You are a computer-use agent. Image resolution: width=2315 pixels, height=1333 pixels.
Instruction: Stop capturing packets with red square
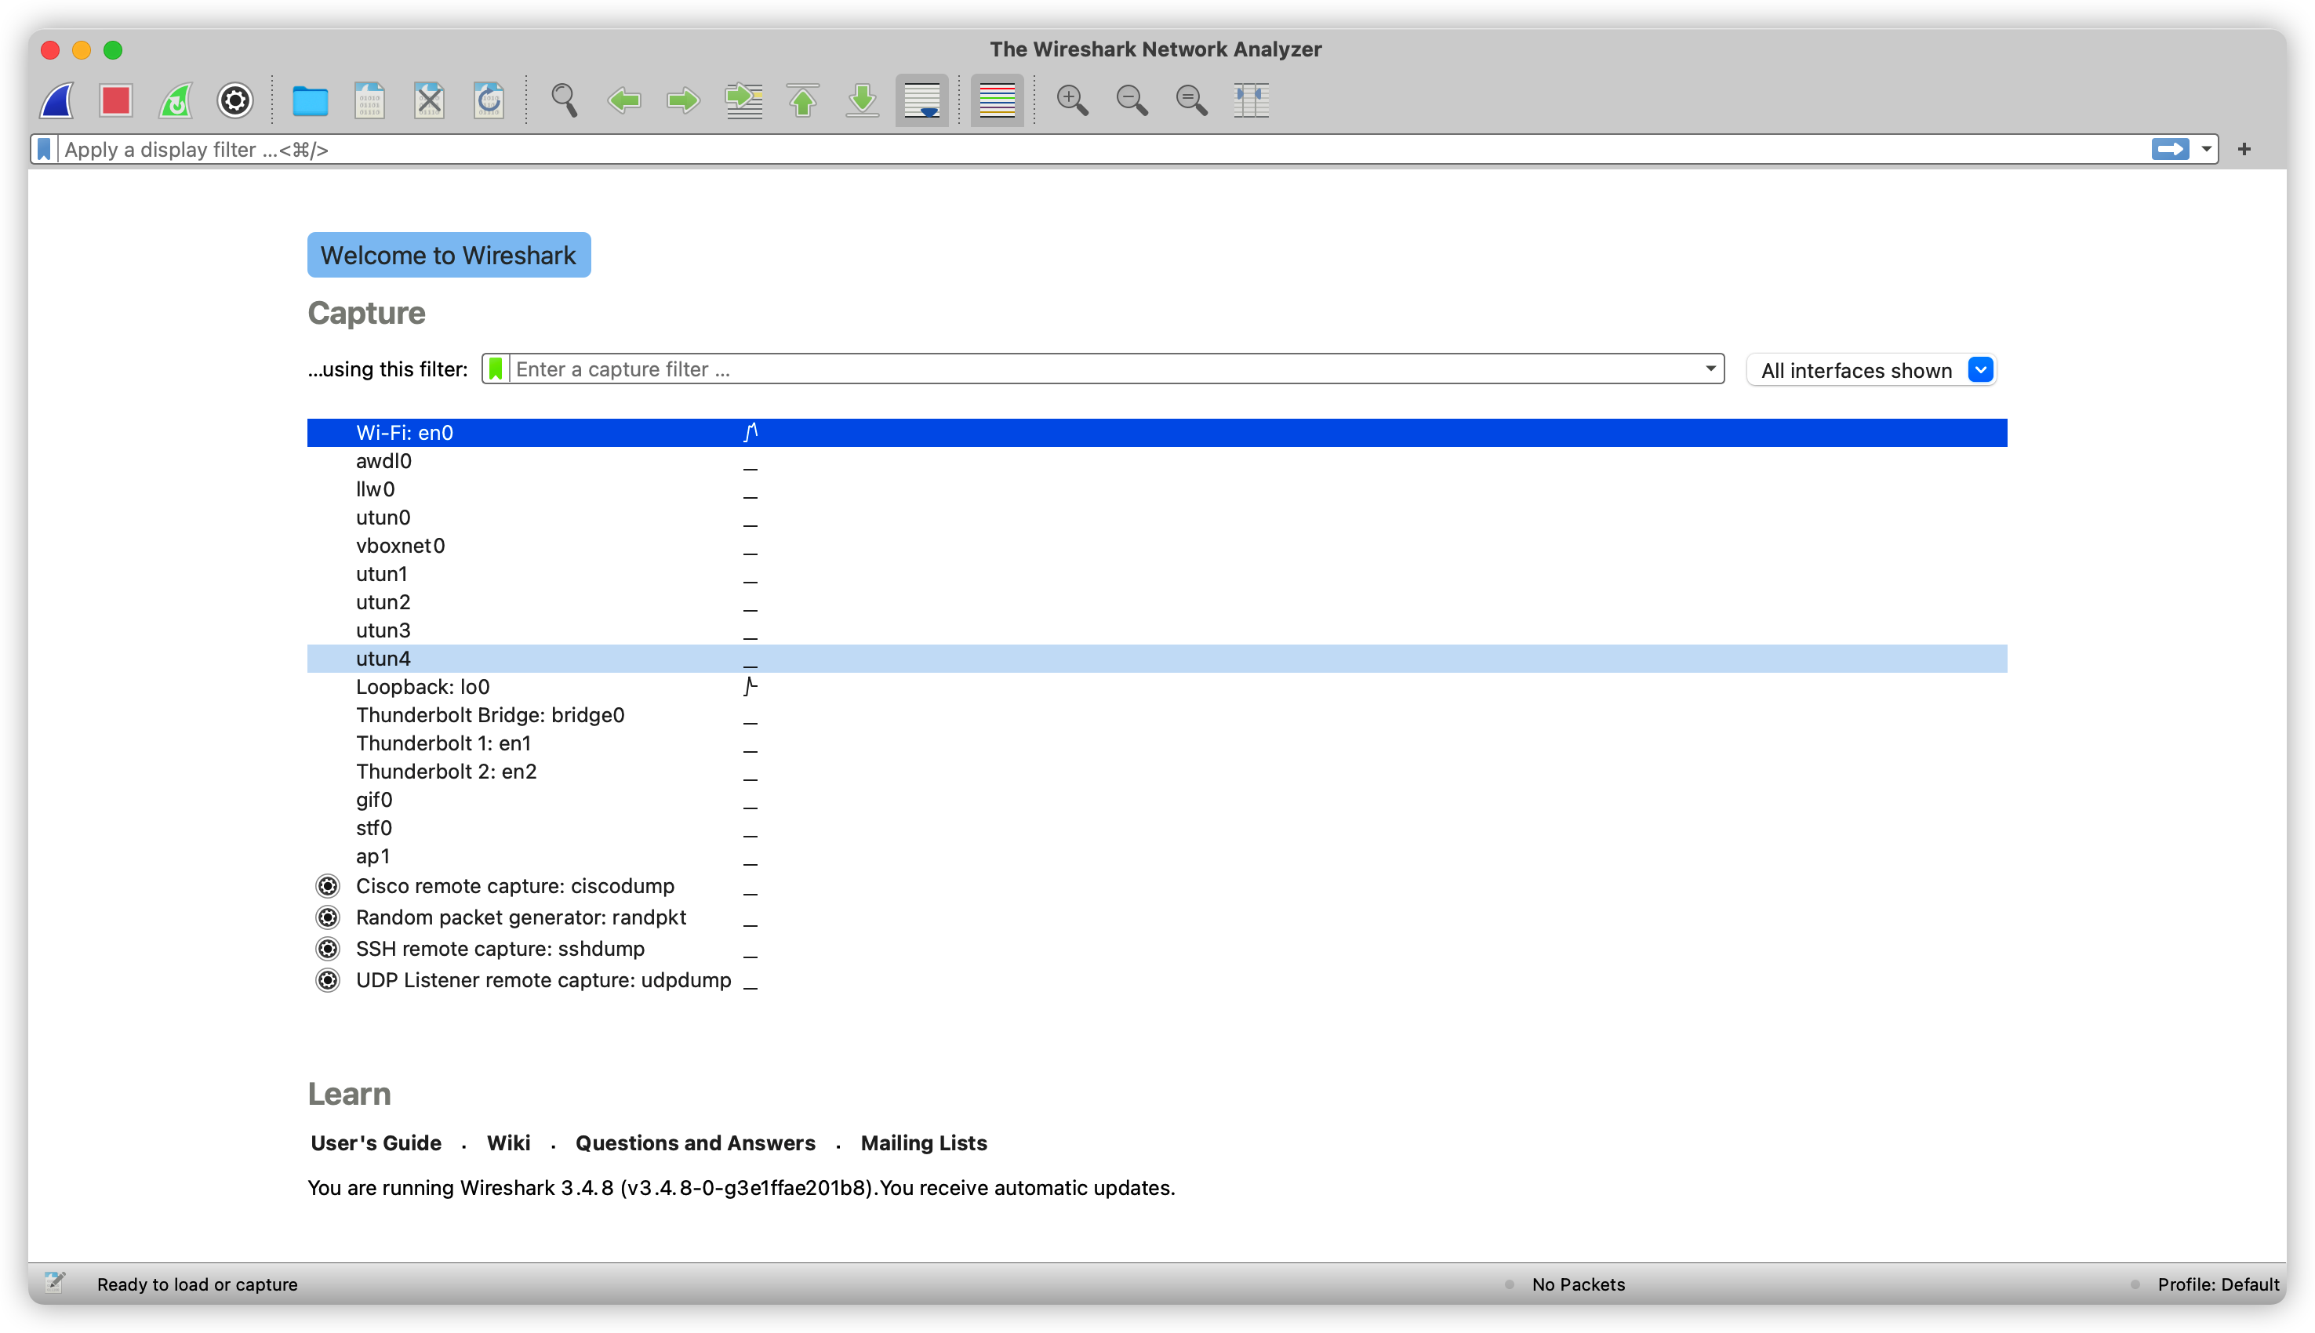click(116, 100)
